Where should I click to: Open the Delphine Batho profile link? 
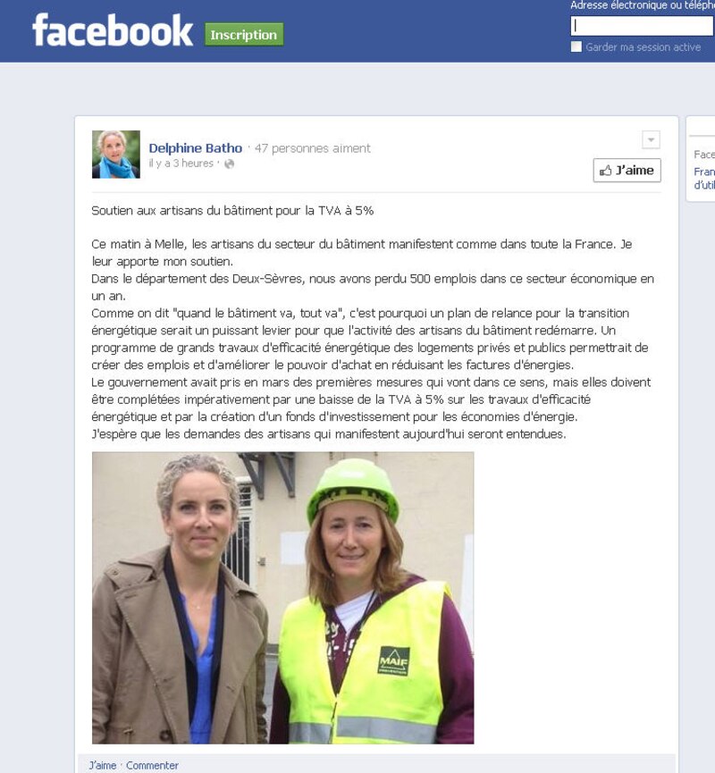[195, 147]
